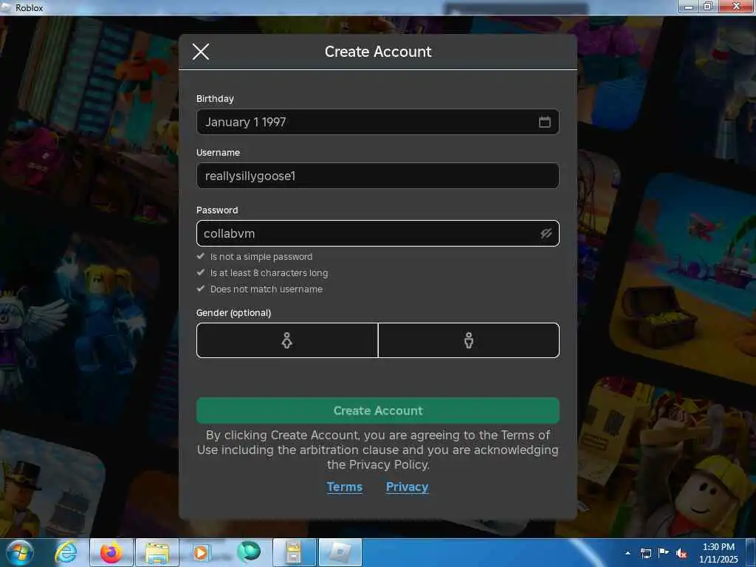756x567 pixels.
Task: Open Action Center flag icon
Action: pos(664,553)
